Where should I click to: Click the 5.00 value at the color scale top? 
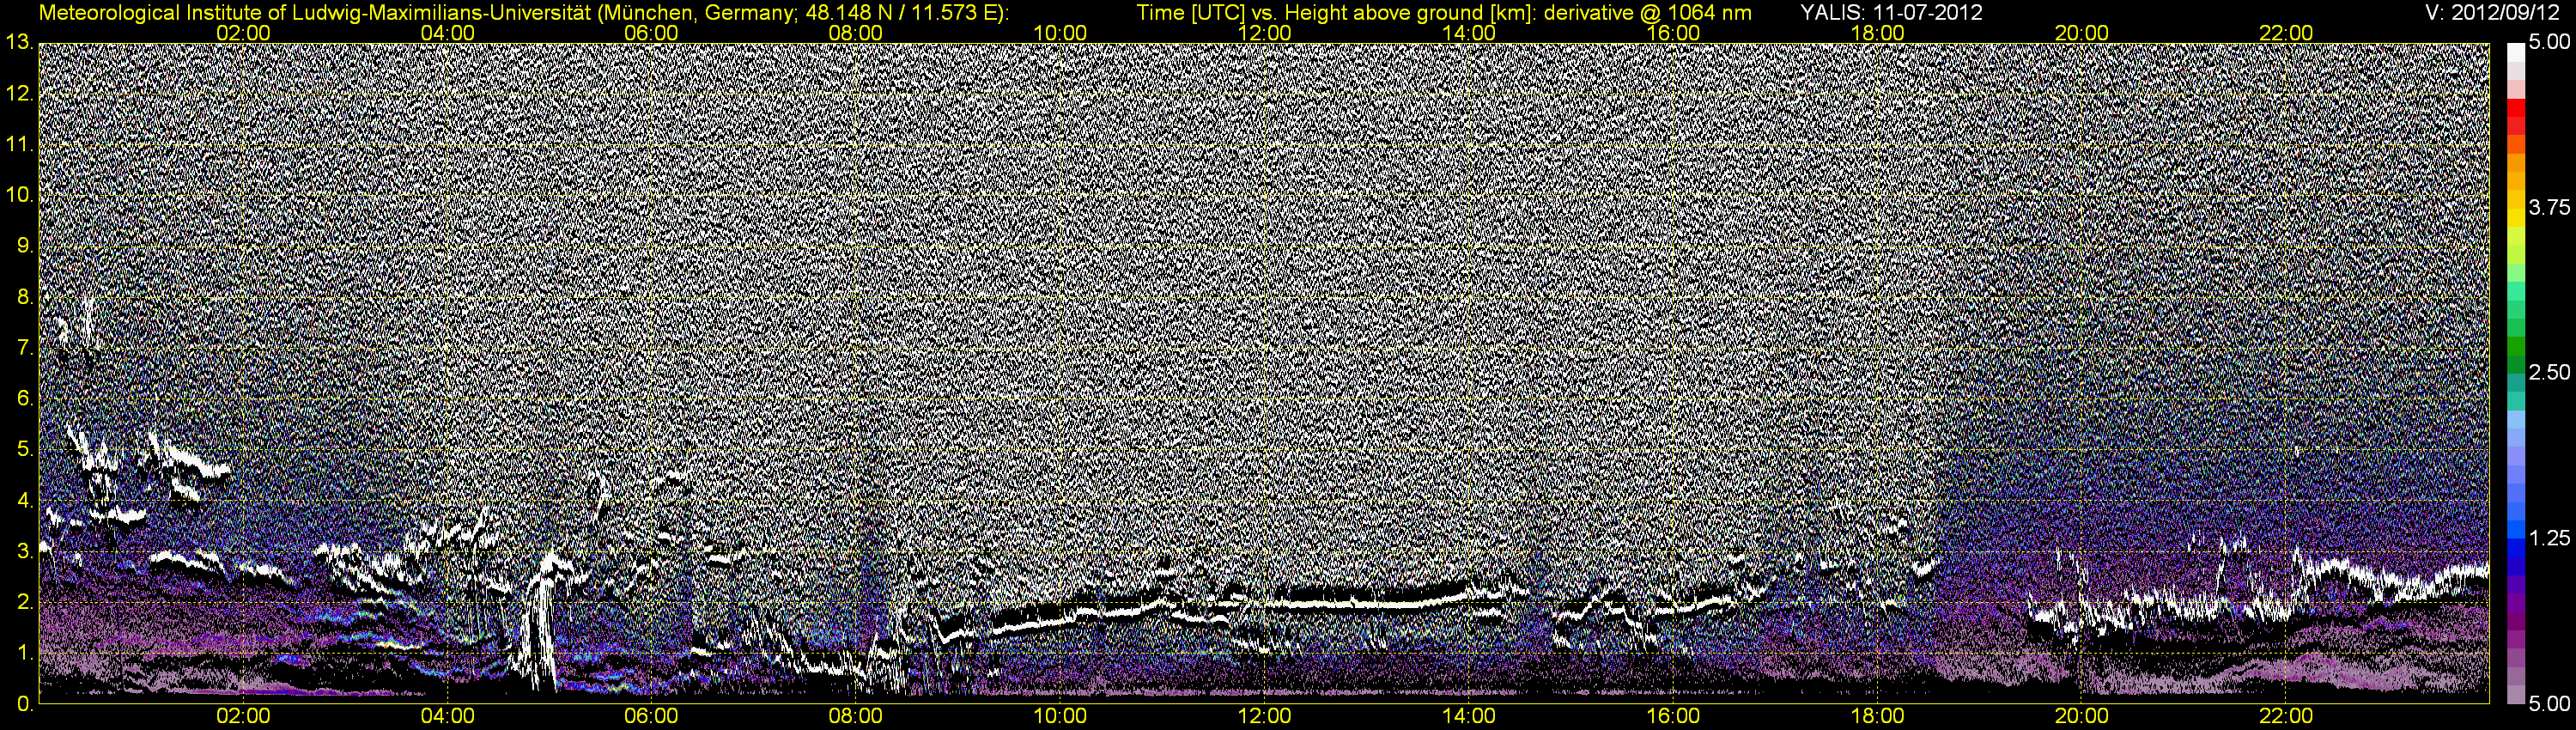(2549, 43)
